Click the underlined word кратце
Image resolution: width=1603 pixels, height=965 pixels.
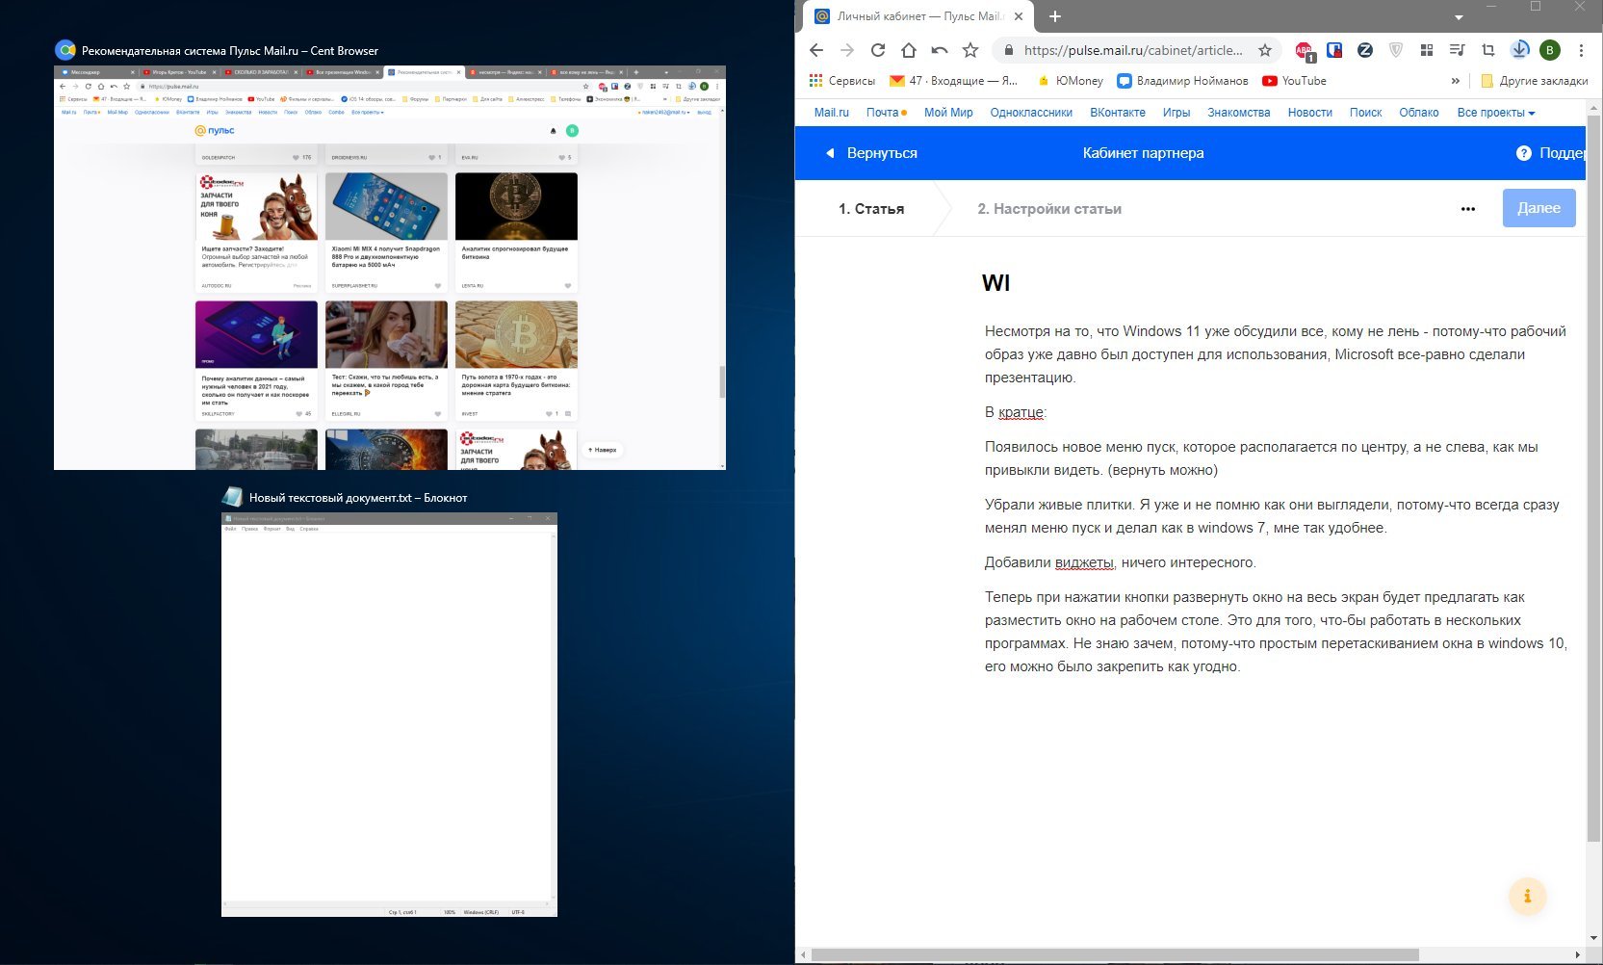click(1021, 412)
